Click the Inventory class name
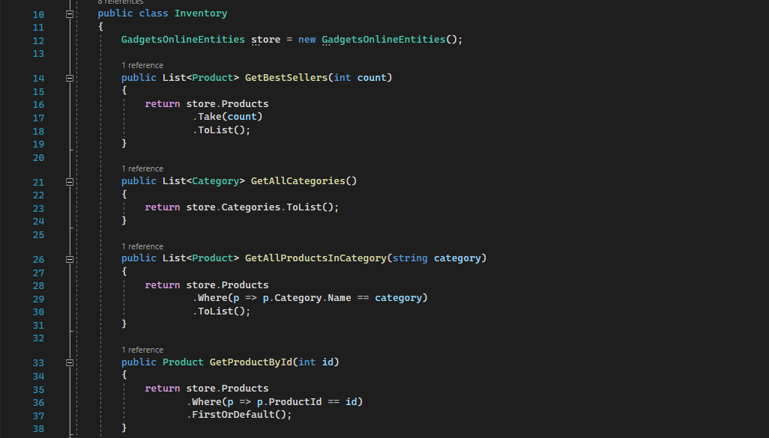This screenshot has width=769, height=438. pyautogui.click(x=201, y=13)
